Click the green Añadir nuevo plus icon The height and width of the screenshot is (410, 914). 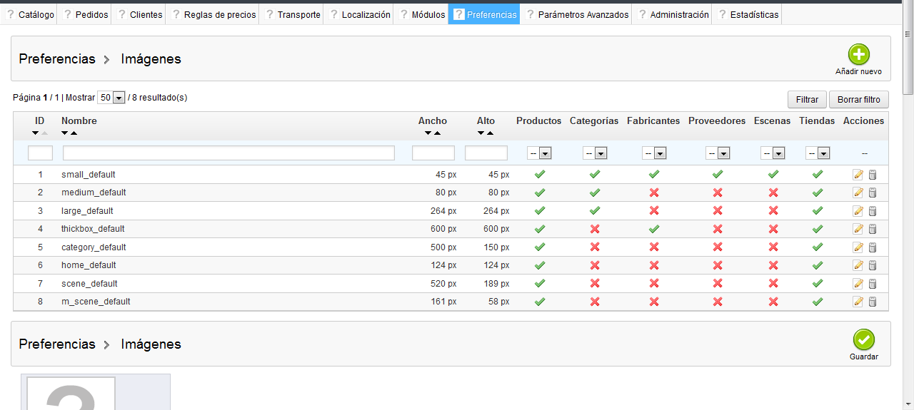[859, 54]
